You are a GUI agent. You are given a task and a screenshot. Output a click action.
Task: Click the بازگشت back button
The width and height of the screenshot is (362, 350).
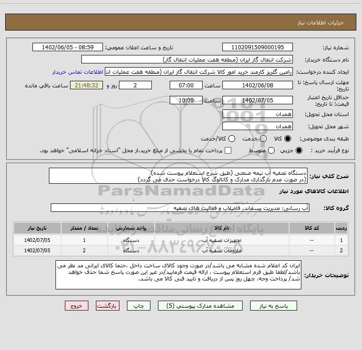[108, 306]
